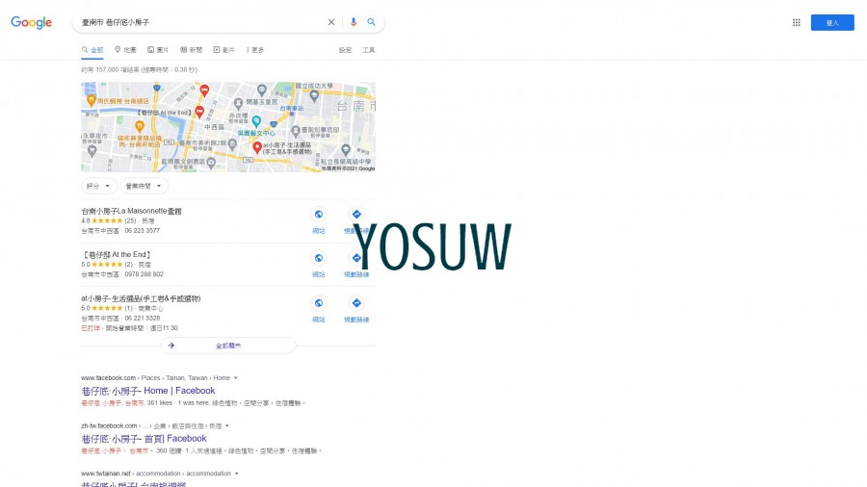Open website icon for 巷仔底 At the End

coord(318,259)
